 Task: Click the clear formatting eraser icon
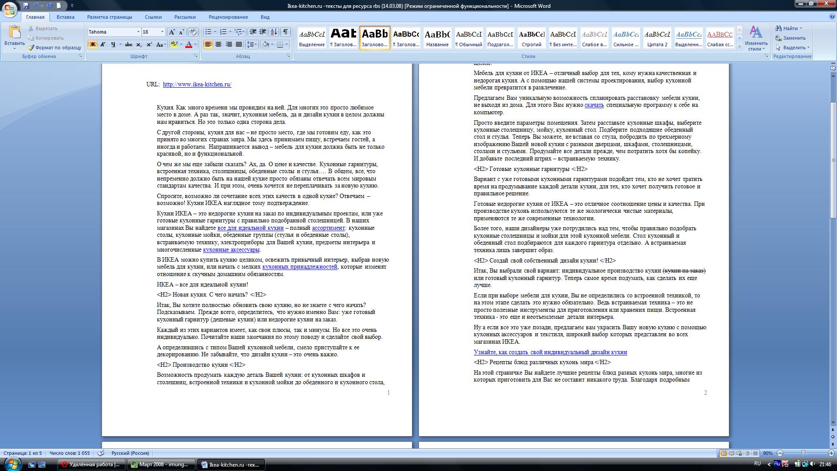193,32
